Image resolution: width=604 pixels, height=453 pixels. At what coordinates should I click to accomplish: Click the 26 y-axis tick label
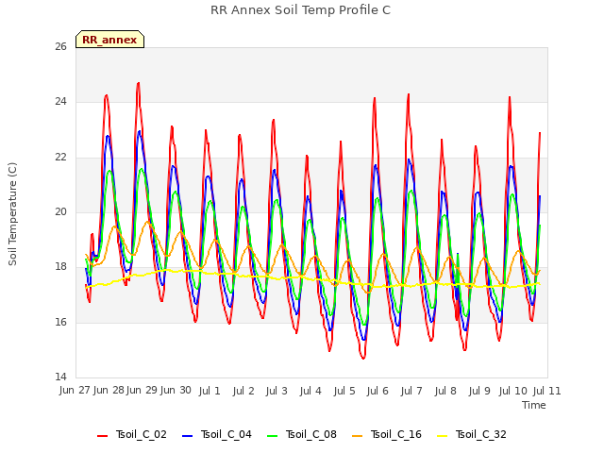60,46
